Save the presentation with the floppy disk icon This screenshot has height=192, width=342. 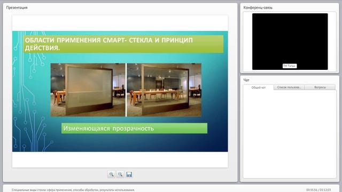(129, 174)
